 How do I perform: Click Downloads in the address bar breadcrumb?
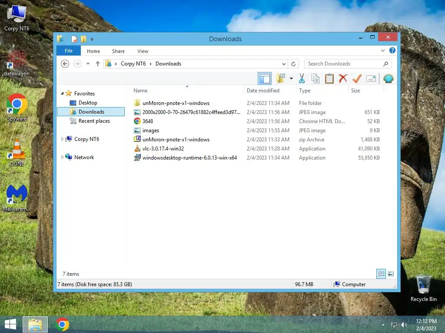pyautogui.click(x=168, y=64)
